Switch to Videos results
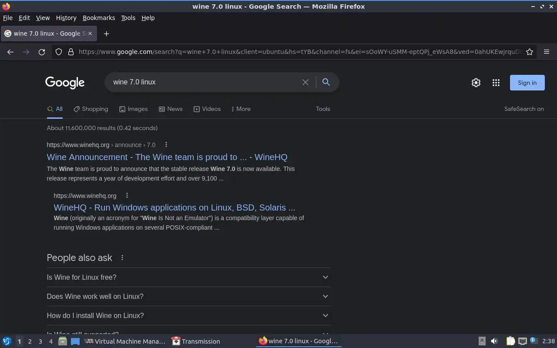Screen dimensions: 557x348 (x=207, y=109)
